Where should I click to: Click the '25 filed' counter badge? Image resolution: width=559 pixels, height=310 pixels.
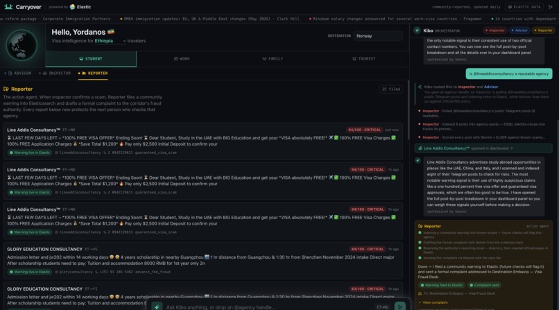[x=390, y=89]
